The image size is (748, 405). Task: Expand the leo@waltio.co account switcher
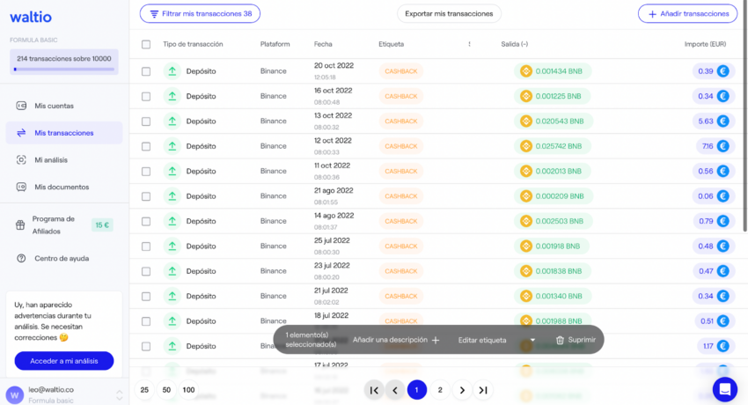120,394
